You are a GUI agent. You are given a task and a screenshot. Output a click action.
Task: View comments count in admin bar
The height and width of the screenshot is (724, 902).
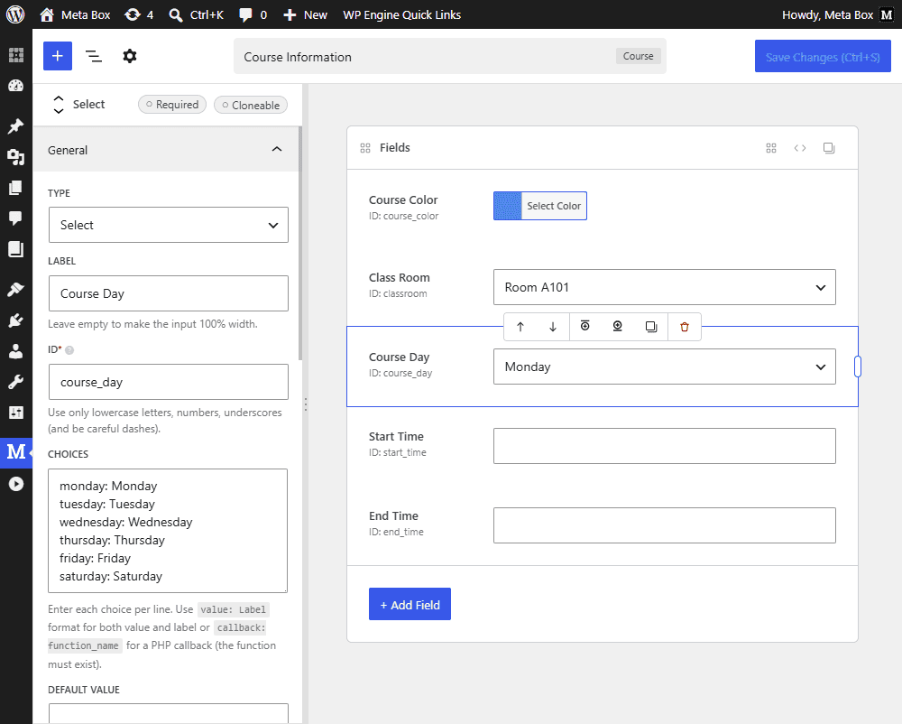point(253,14)
